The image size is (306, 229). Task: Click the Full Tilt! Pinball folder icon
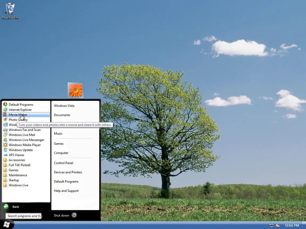pos(5,165)
